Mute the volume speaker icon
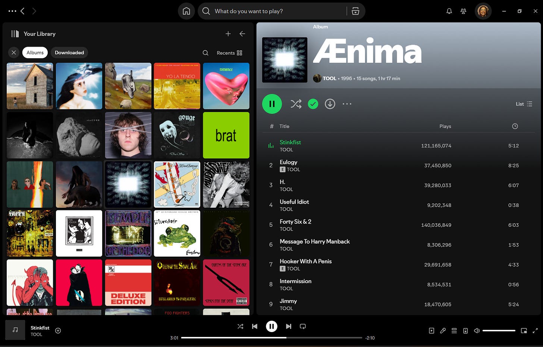Image resolution: width=543 pixels, height=347 pixels. [x=477, y=331]
